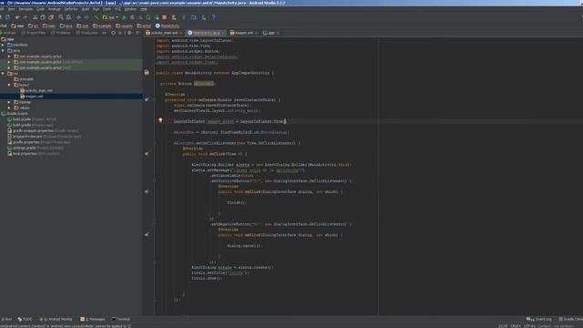Click the Undo arrow in the toolbar
Viewport: 583px width, 328px height.
(x=17, y=17)
